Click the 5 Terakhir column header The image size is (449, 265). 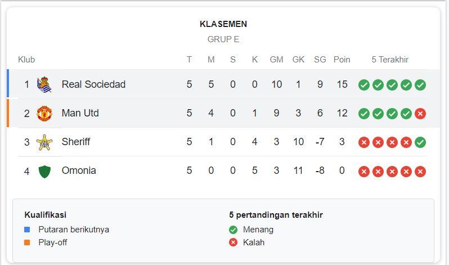point(390,60)
